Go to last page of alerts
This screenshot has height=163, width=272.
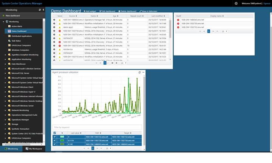coord(116,63)
